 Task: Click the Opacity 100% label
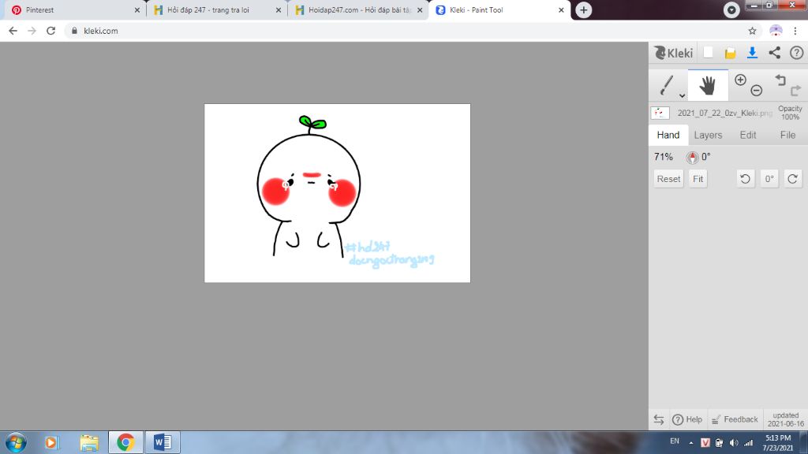coord(790,113)
